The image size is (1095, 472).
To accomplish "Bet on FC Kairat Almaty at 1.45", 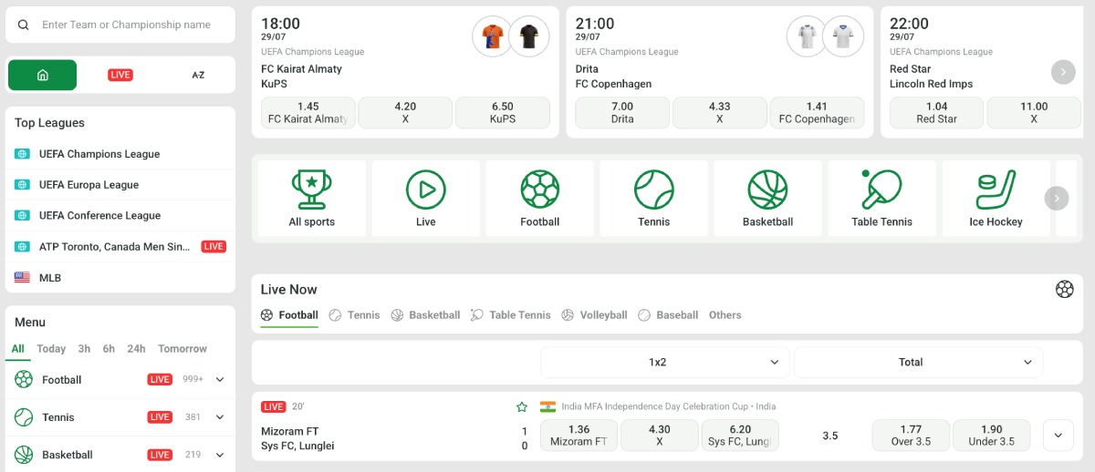I will point(308,113).
